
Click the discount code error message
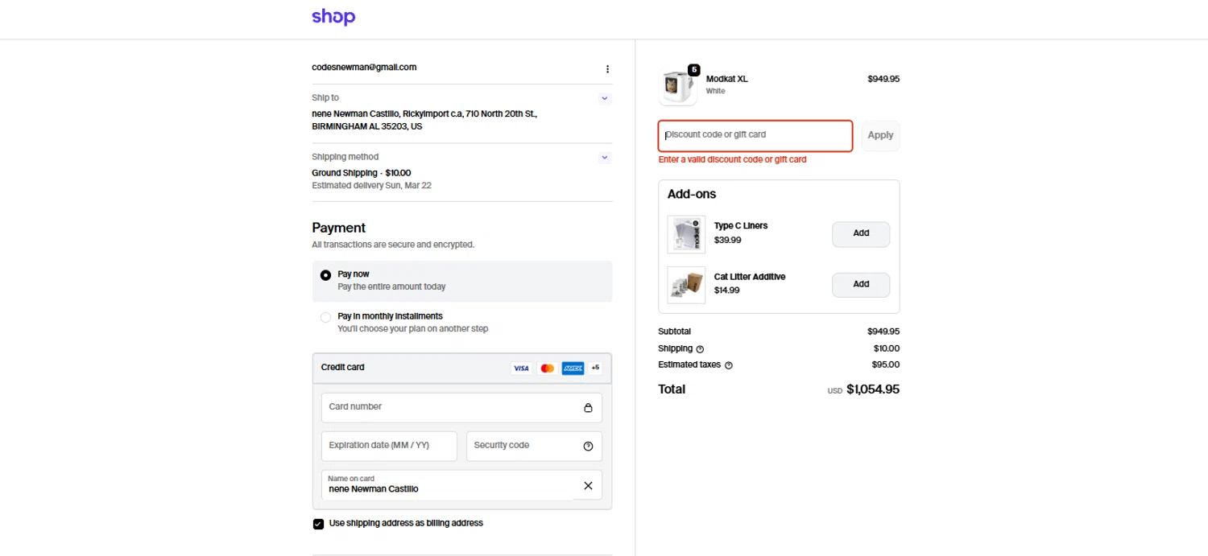[732, 160]
